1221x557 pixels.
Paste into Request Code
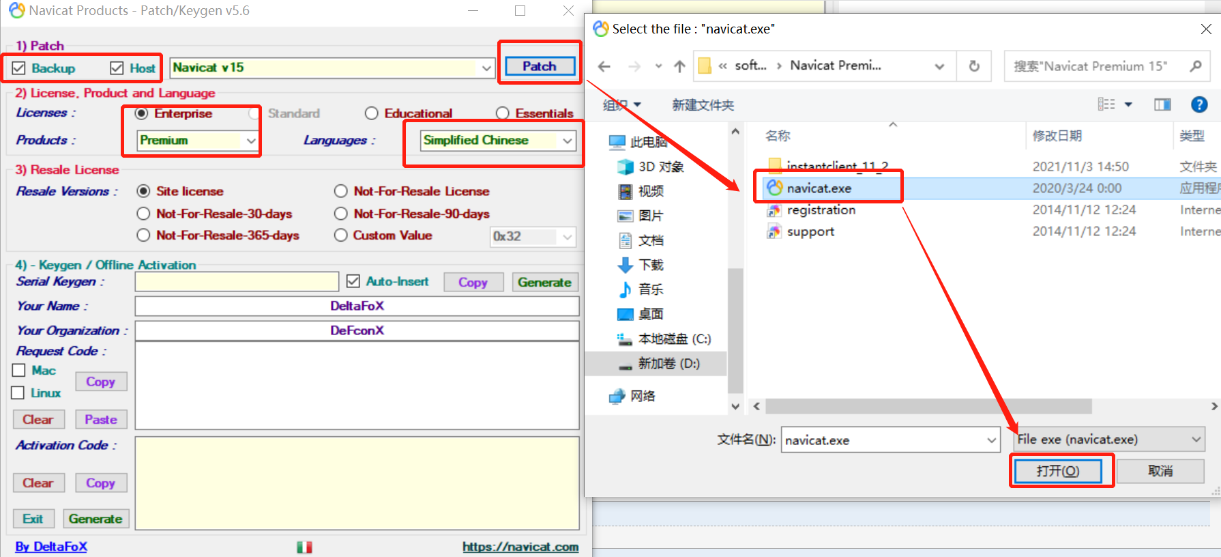coord(101,420)
